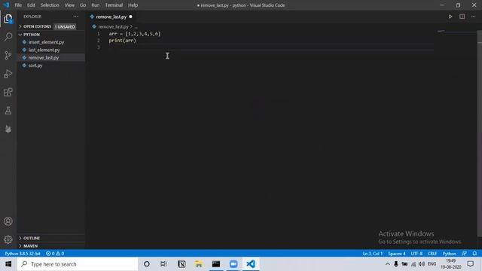
Task: Open Cortana circle on taskbar
Action: pyautogui.click(x=147, y=264)
